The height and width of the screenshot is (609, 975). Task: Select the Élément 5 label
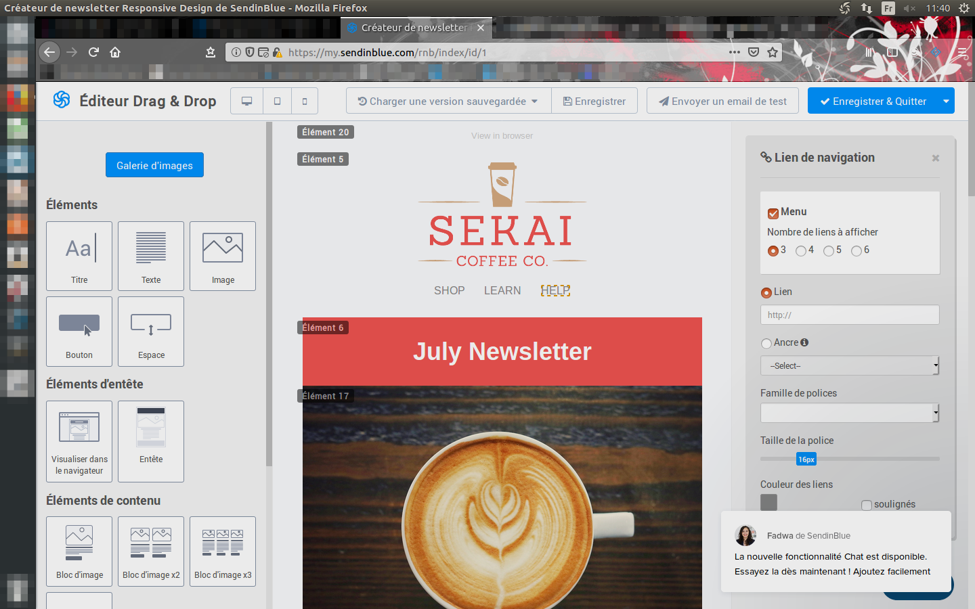(323, 159)
